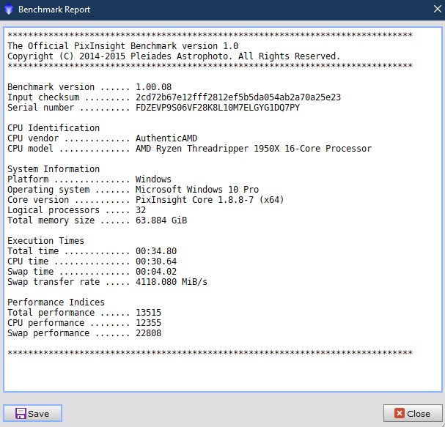
Task: Click the 'Execution Times' heading
Action: (x=45, y=241)
